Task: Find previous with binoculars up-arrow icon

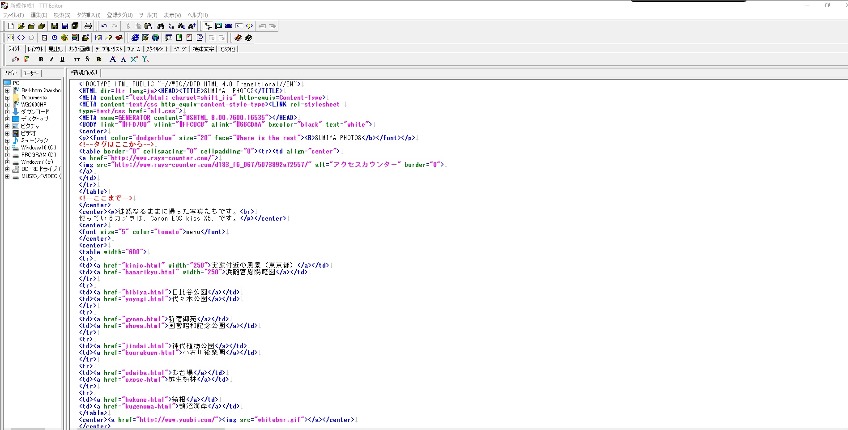Action: coord(192,26)
